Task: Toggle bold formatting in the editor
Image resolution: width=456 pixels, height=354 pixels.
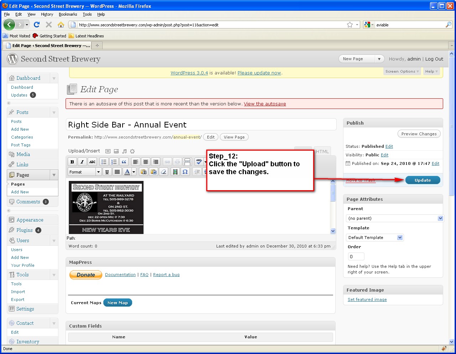Action: [72, 162]
